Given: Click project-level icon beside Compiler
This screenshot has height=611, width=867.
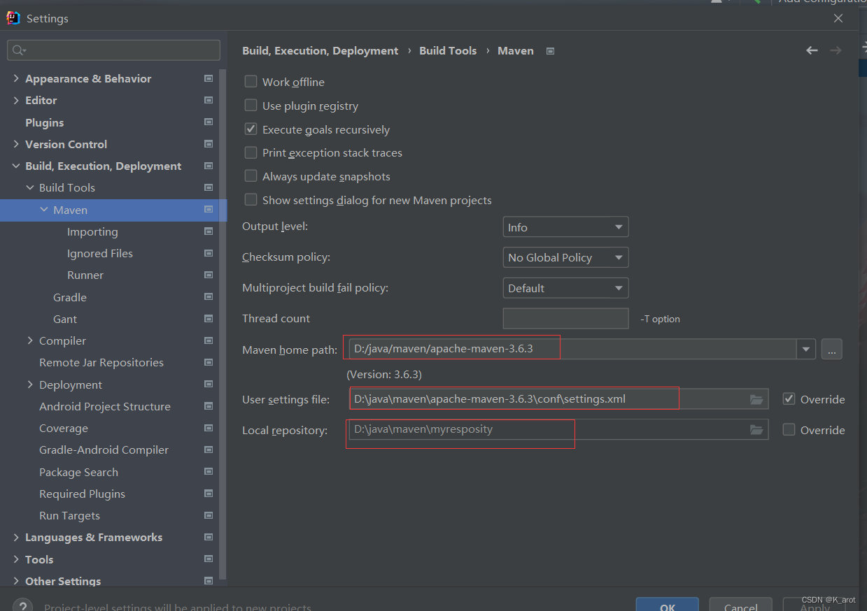Looking at the screenshot, I should click(209, 340).
